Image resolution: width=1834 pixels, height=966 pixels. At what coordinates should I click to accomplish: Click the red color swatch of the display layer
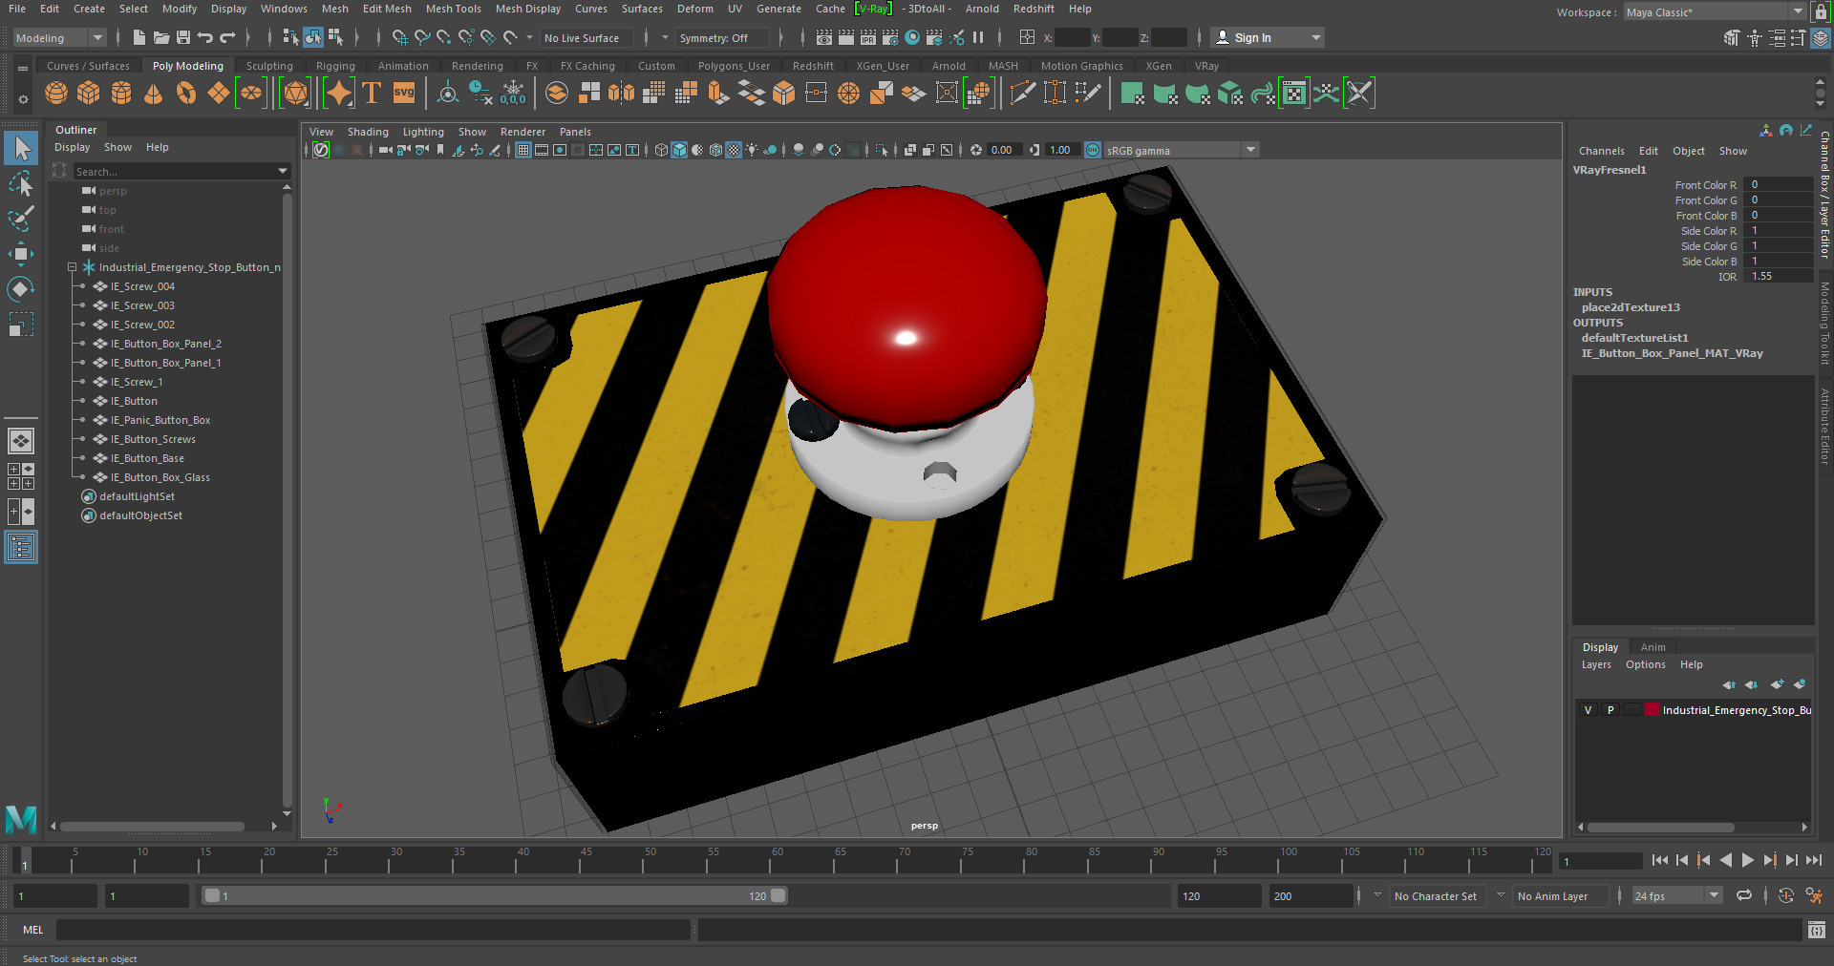pos(1652,709)
